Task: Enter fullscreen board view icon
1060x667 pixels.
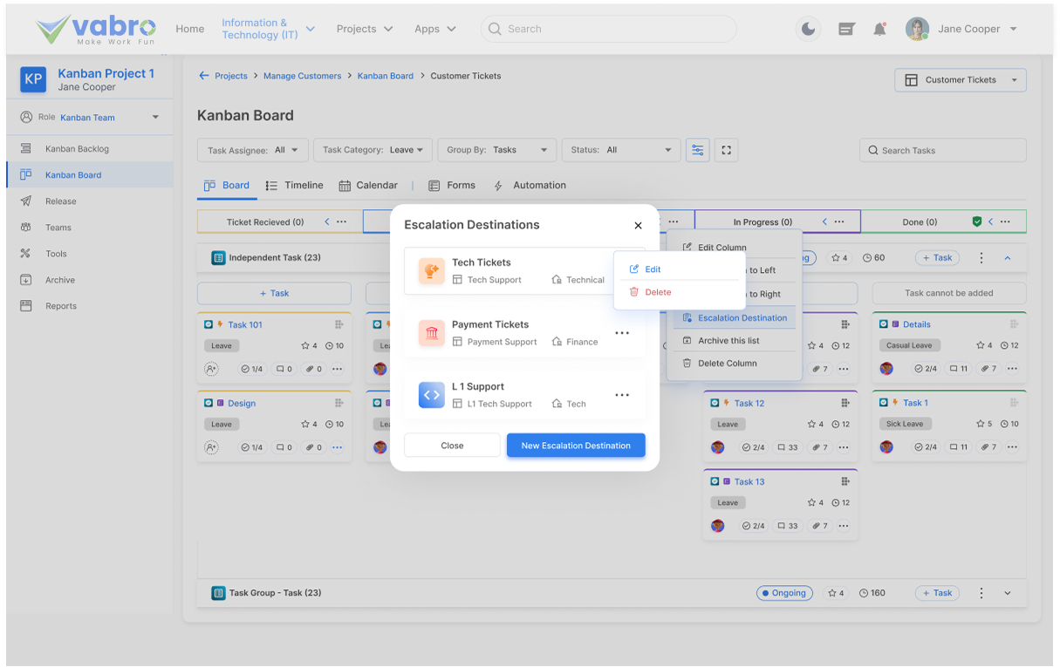Action: [x=726, y=150]
